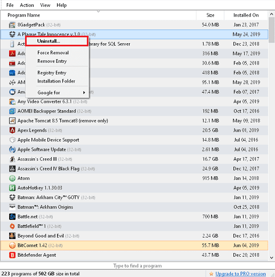
Task: Click the Battle.net icon
Action: (12, 217)
